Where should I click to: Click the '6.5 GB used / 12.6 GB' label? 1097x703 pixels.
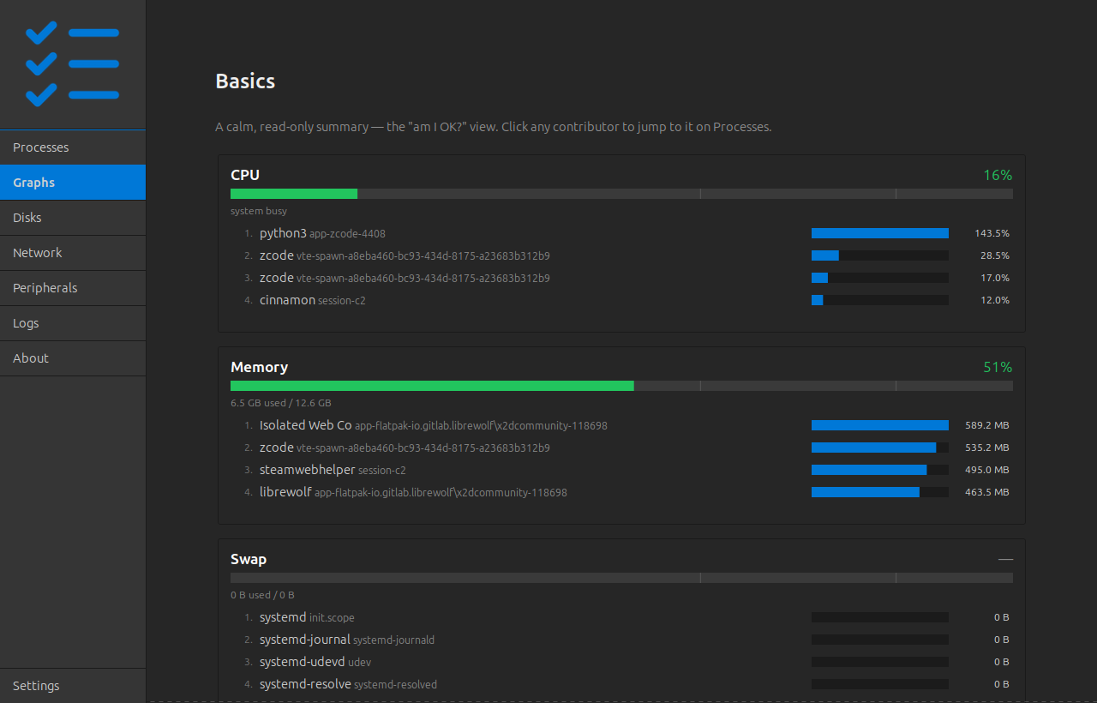281,403
